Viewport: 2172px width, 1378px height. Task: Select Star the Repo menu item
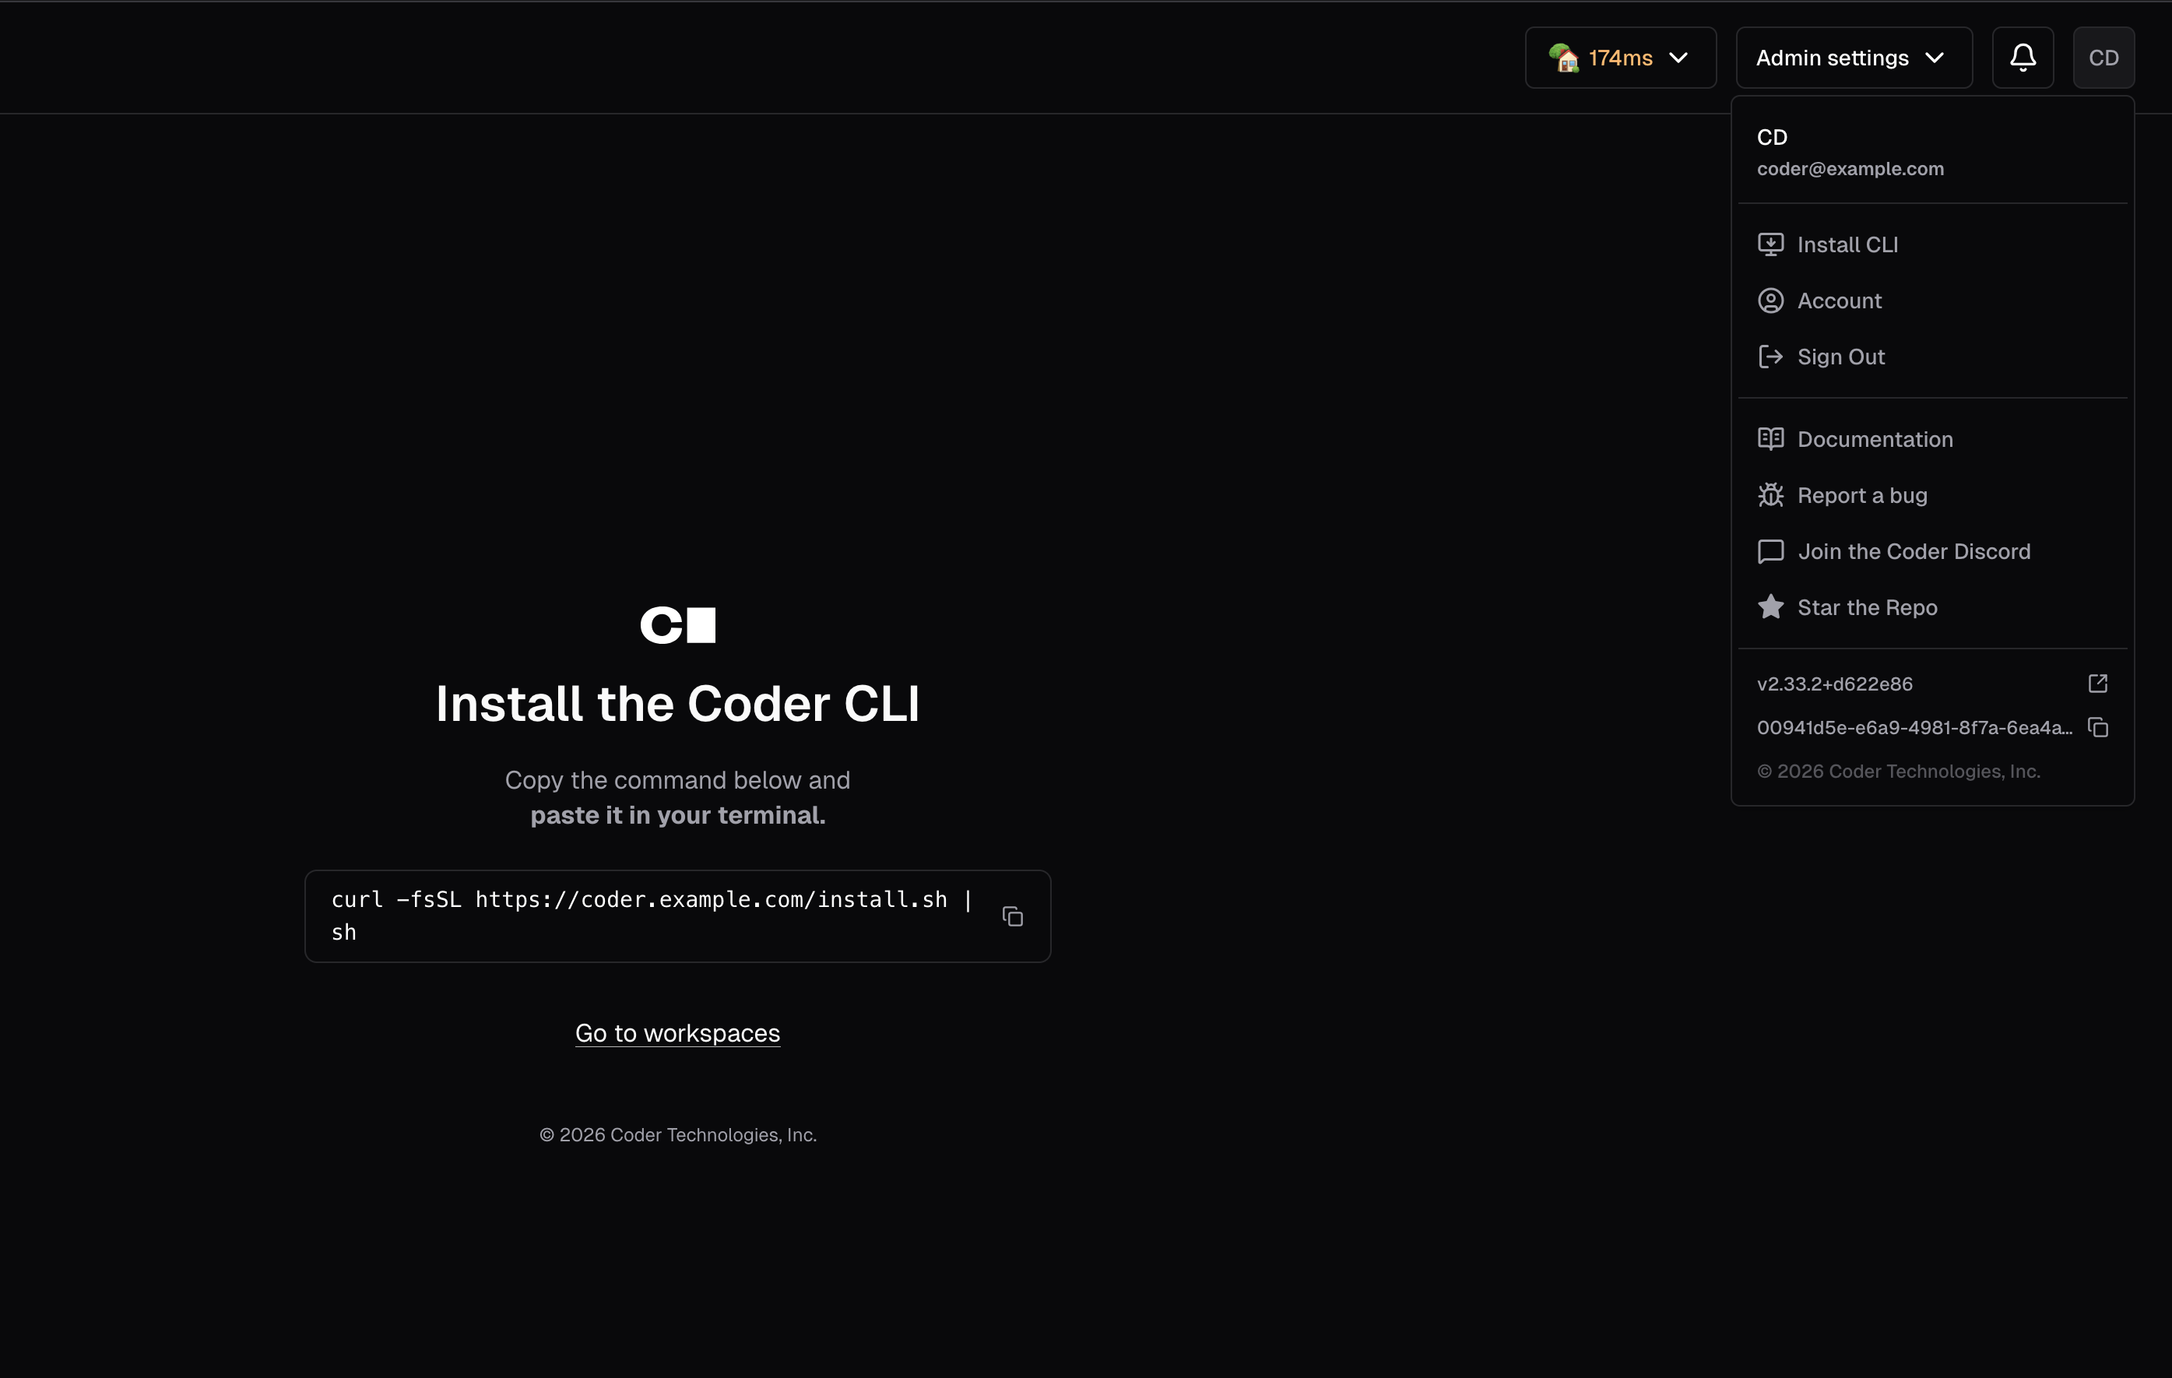click(x=1932, y=607)
